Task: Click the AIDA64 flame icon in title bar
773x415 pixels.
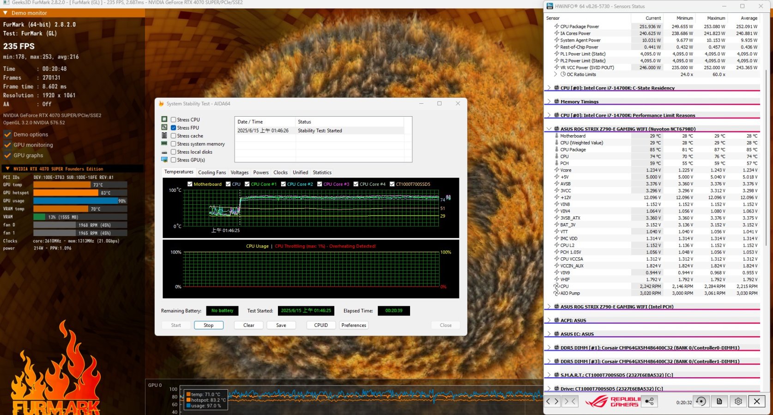Action: click(161, 104)
